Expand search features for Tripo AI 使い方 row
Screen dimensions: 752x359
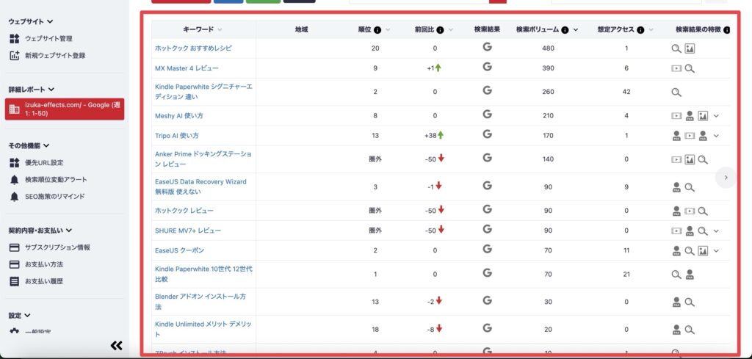716,135
